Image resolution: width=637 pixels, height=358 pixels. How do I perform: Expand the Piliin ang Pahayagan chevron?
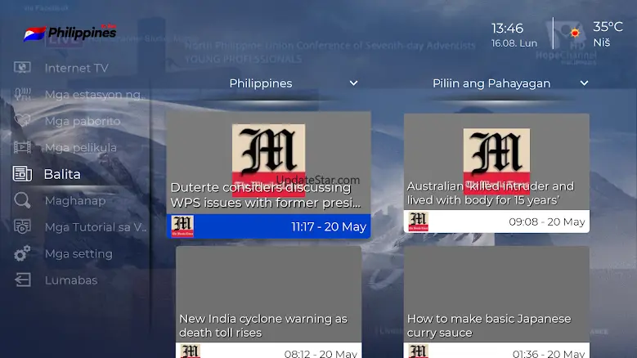(x=584, y=83)
